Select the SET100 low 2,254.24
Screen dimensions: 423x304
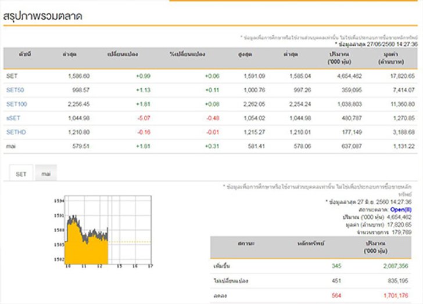pos(300,104)
